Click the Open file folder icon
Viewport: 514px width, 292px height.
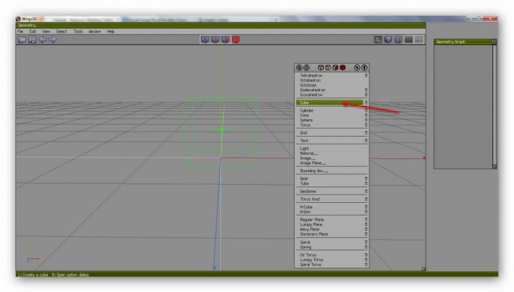(x=22, y=40)
